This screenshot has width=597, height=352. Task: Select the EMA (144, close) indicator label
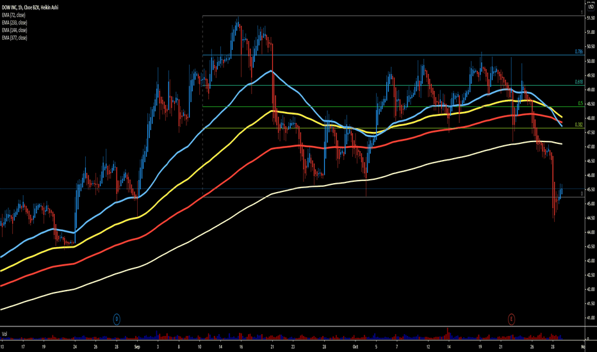click(15, 30)
